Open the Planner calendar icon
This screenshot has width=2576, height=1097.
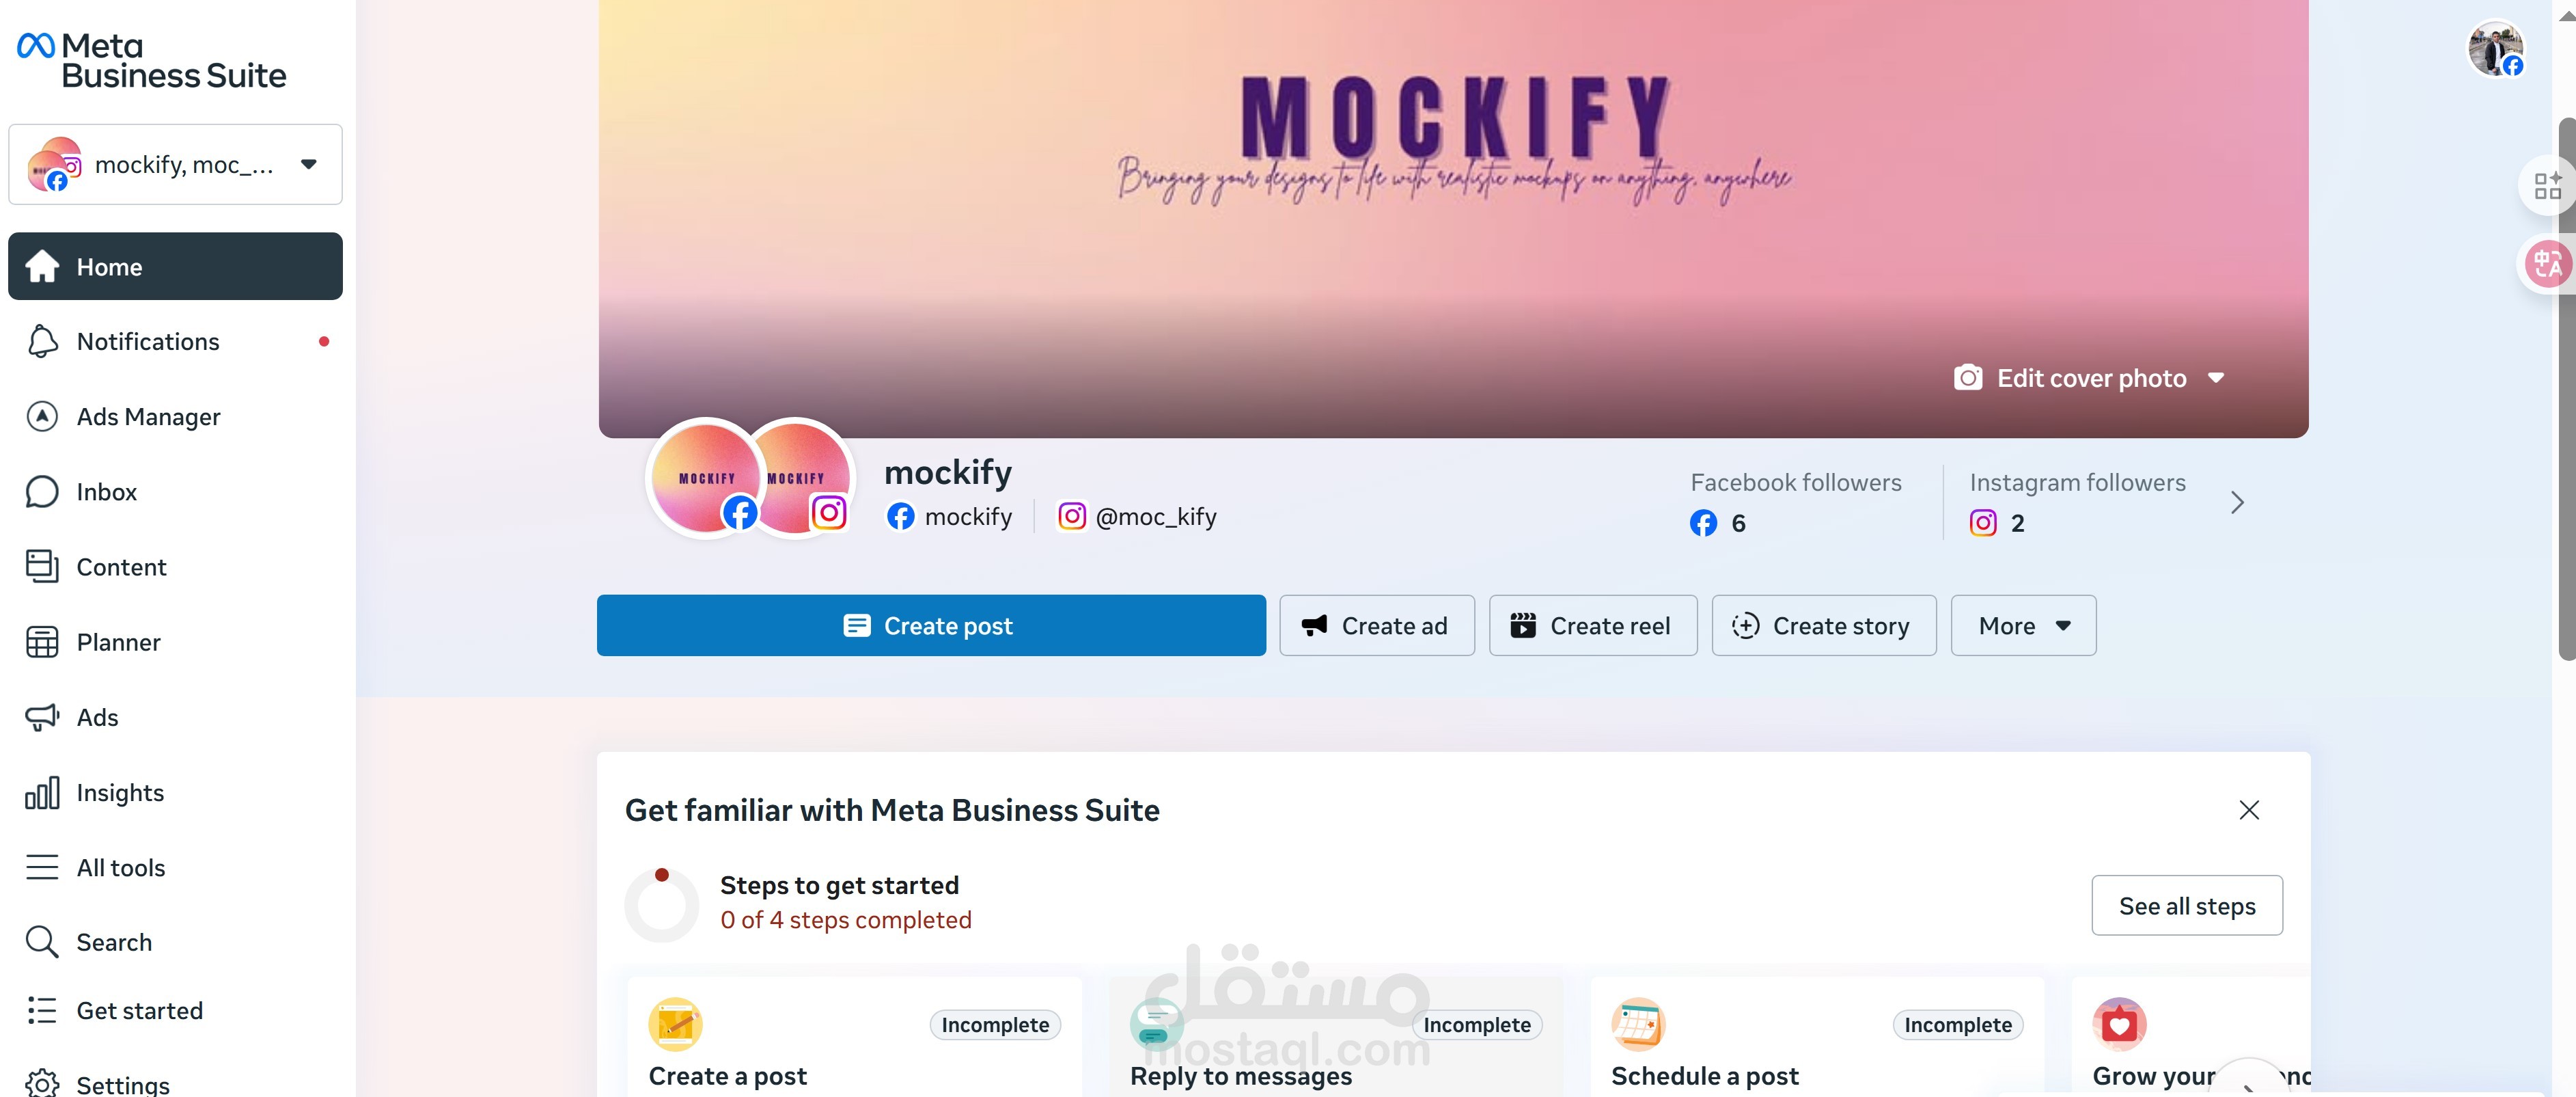(42, 642)
